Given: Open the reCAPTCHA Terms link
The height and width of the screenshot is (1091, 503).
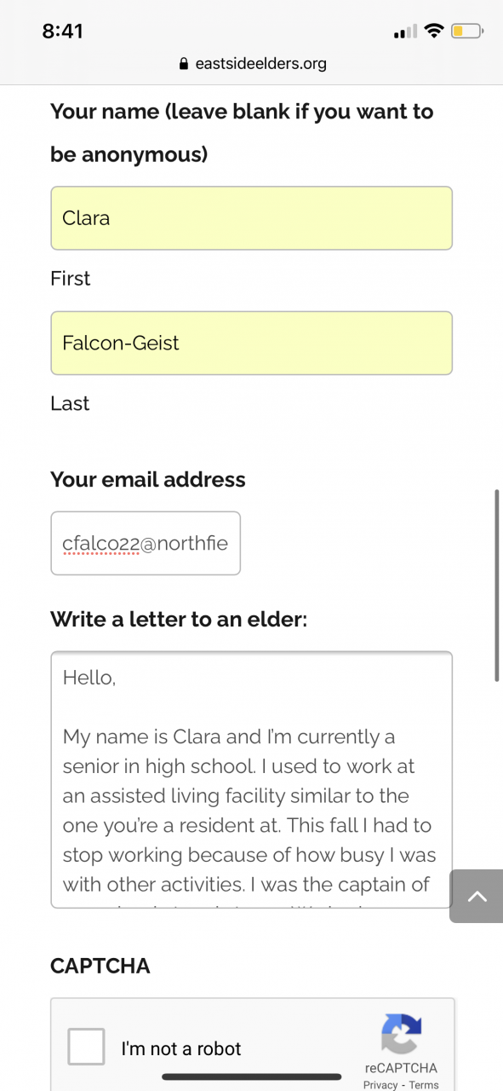Looking at the screenshot, I should tap(424, 1085).
